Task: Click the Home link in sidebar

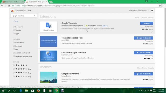Action: (16, 21)
